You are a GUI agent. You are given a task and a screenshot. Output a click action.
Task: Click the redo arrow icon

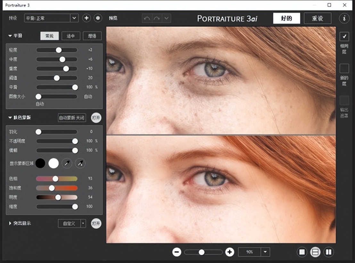(x=157, y=18)
